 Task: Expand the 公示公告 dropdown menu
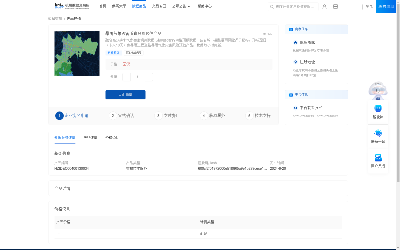[181, 6]
